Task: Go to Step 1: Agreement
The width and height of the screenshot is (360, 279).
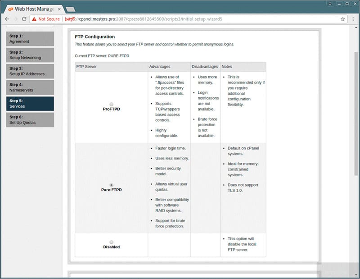Action: (30, 39)
